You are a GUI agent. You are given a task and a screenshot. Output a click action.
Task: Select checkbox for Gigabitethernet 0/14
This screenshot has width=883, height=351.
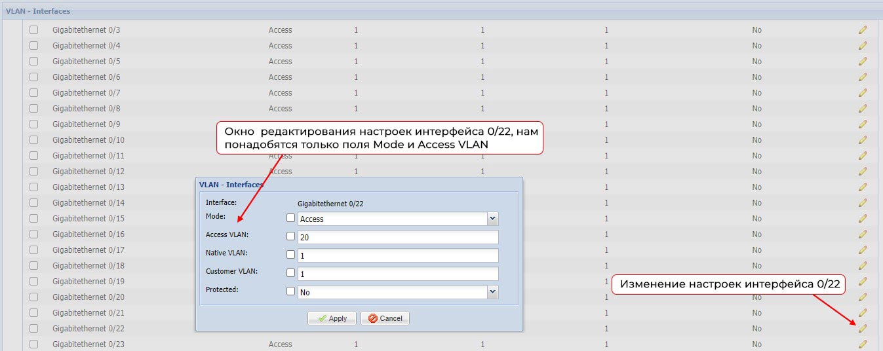coord(34,203)
